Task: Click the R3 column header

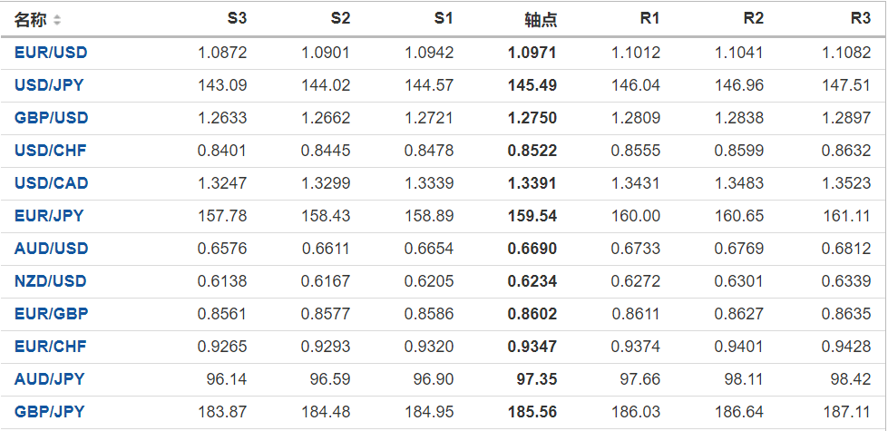Action: click(860, 19)
